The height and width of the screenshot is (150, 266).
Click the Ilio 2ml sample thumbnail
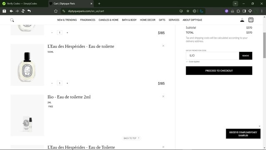point(27,116)
